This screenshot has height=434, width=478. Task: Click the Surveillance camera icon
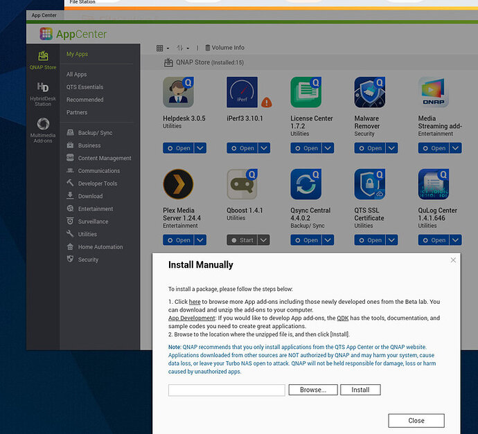pyautogui.click(x=70, y=221)
